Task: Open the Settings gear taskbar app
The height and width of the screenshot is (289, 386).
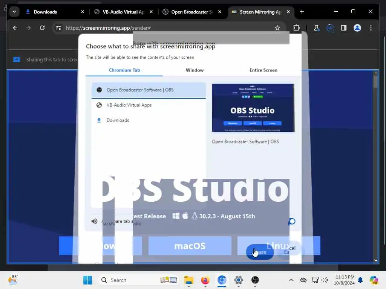Action: click(238, 280)
